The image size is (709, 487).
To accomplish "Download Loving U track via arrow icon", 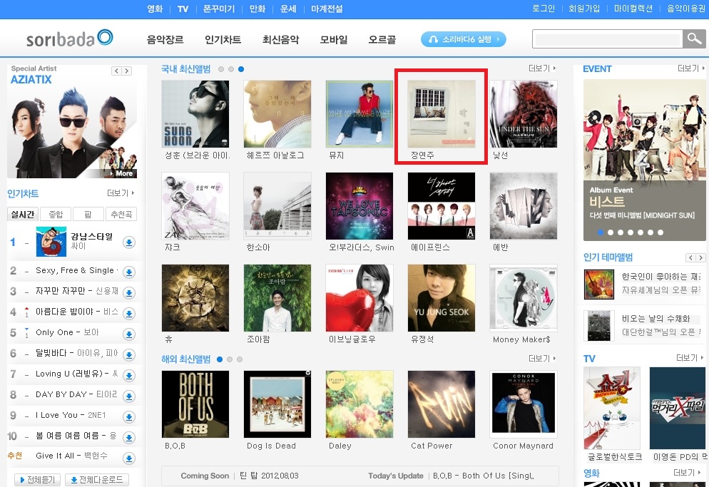I will point(129,375).
